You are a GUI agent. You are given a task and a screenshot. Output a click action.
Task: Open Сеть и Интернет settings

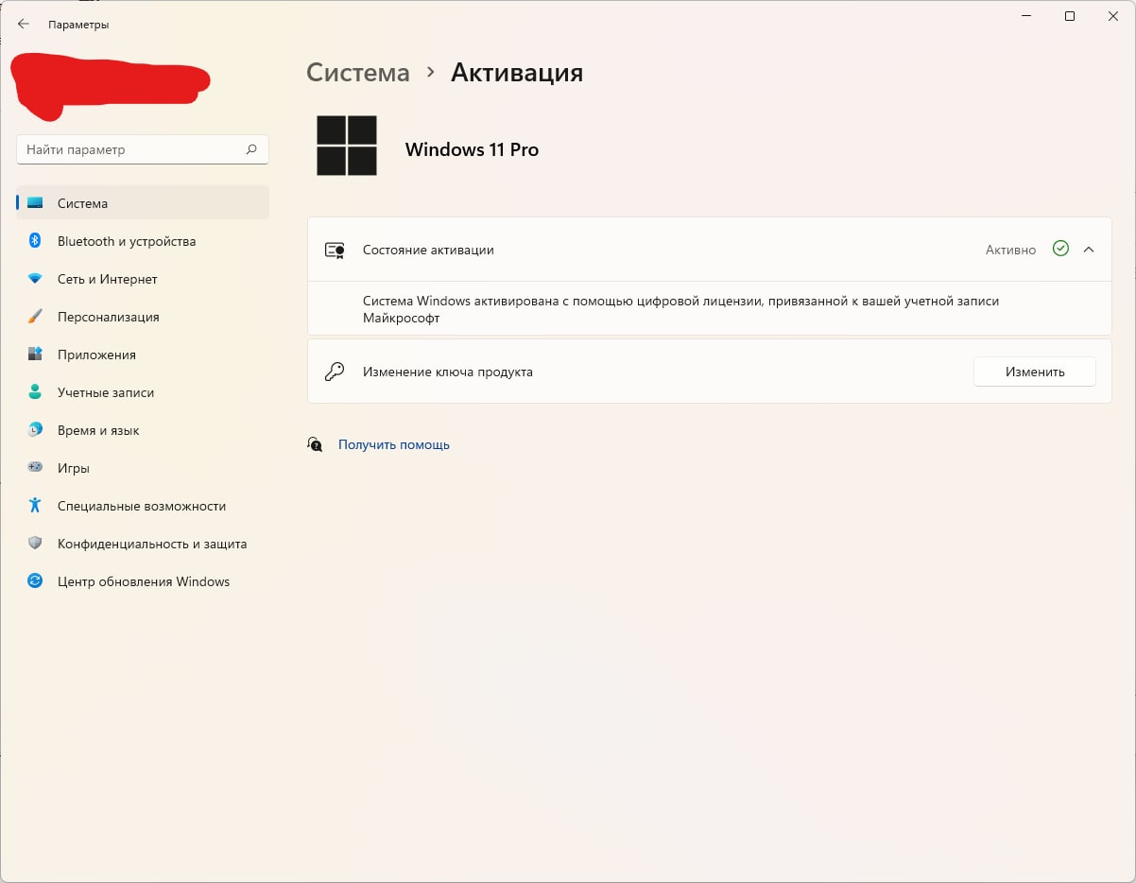coord(143,279)
